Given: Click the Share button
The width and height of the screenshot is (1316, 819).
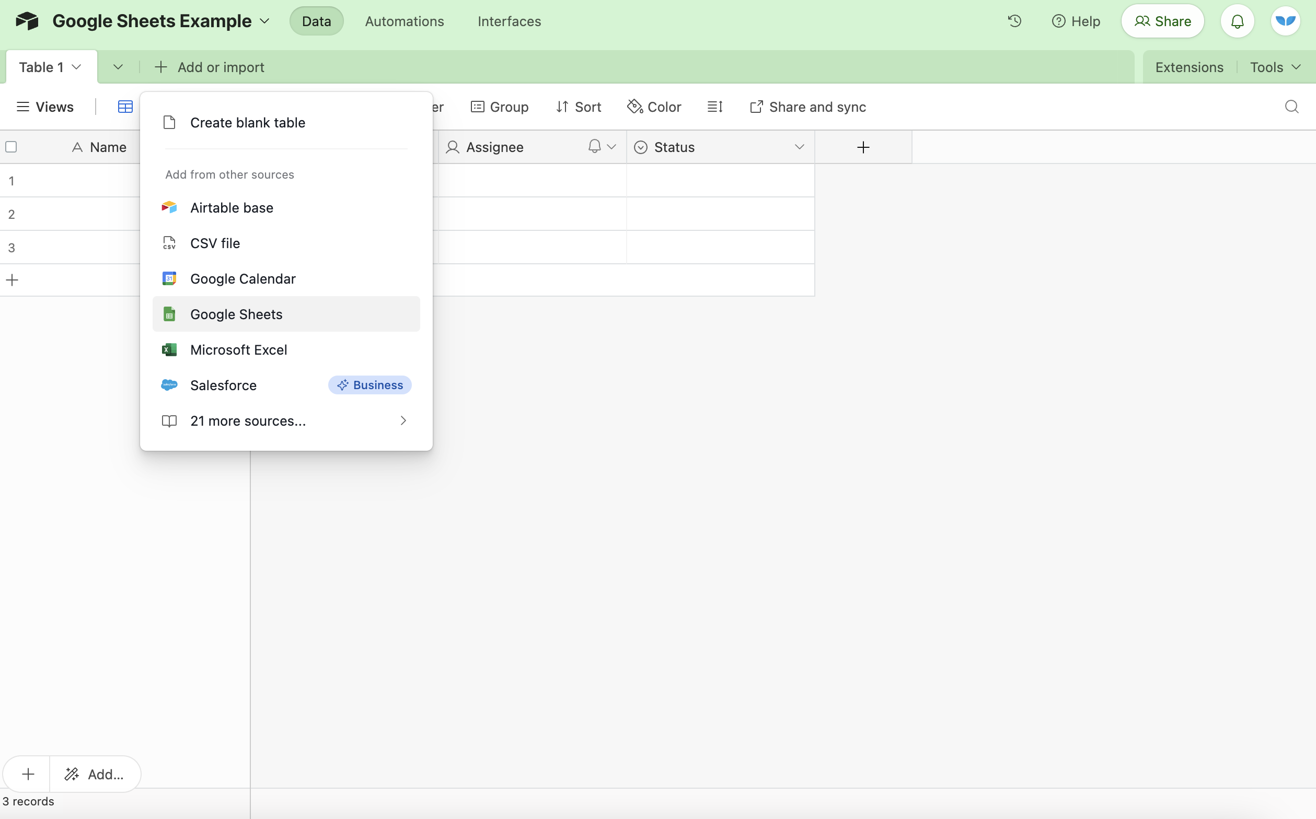Looking at the screenshot, I should (x=1163, y=21).
